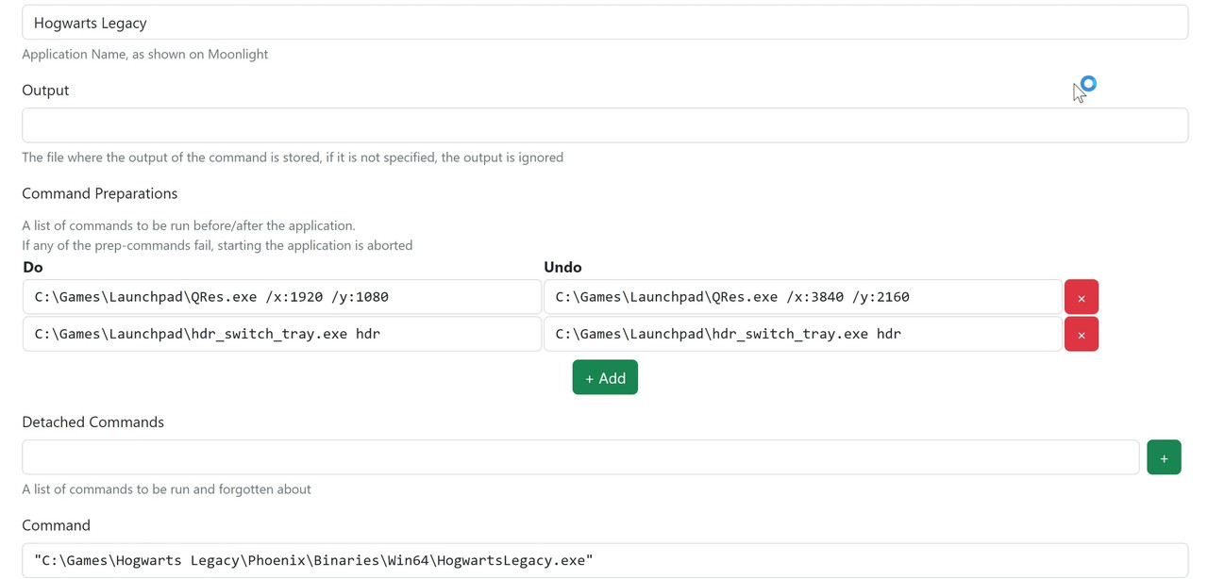Viewport: 1208px width, 579px height.
Task: Remove the hdr_switch_tray.exe prep-command row
Action: pos(1081,334)
